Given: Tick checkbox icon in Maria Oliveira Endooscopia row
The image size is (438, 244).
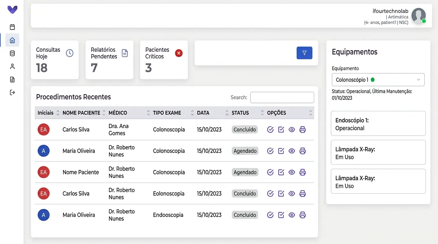Looking at the screenshot, I should 281,215.
